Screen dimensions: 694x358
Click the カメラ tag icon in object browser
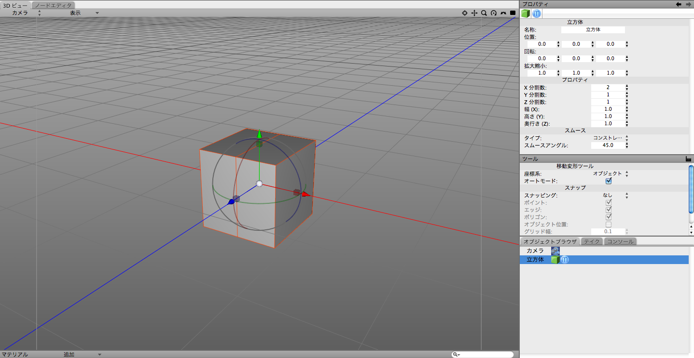point(555,251)
